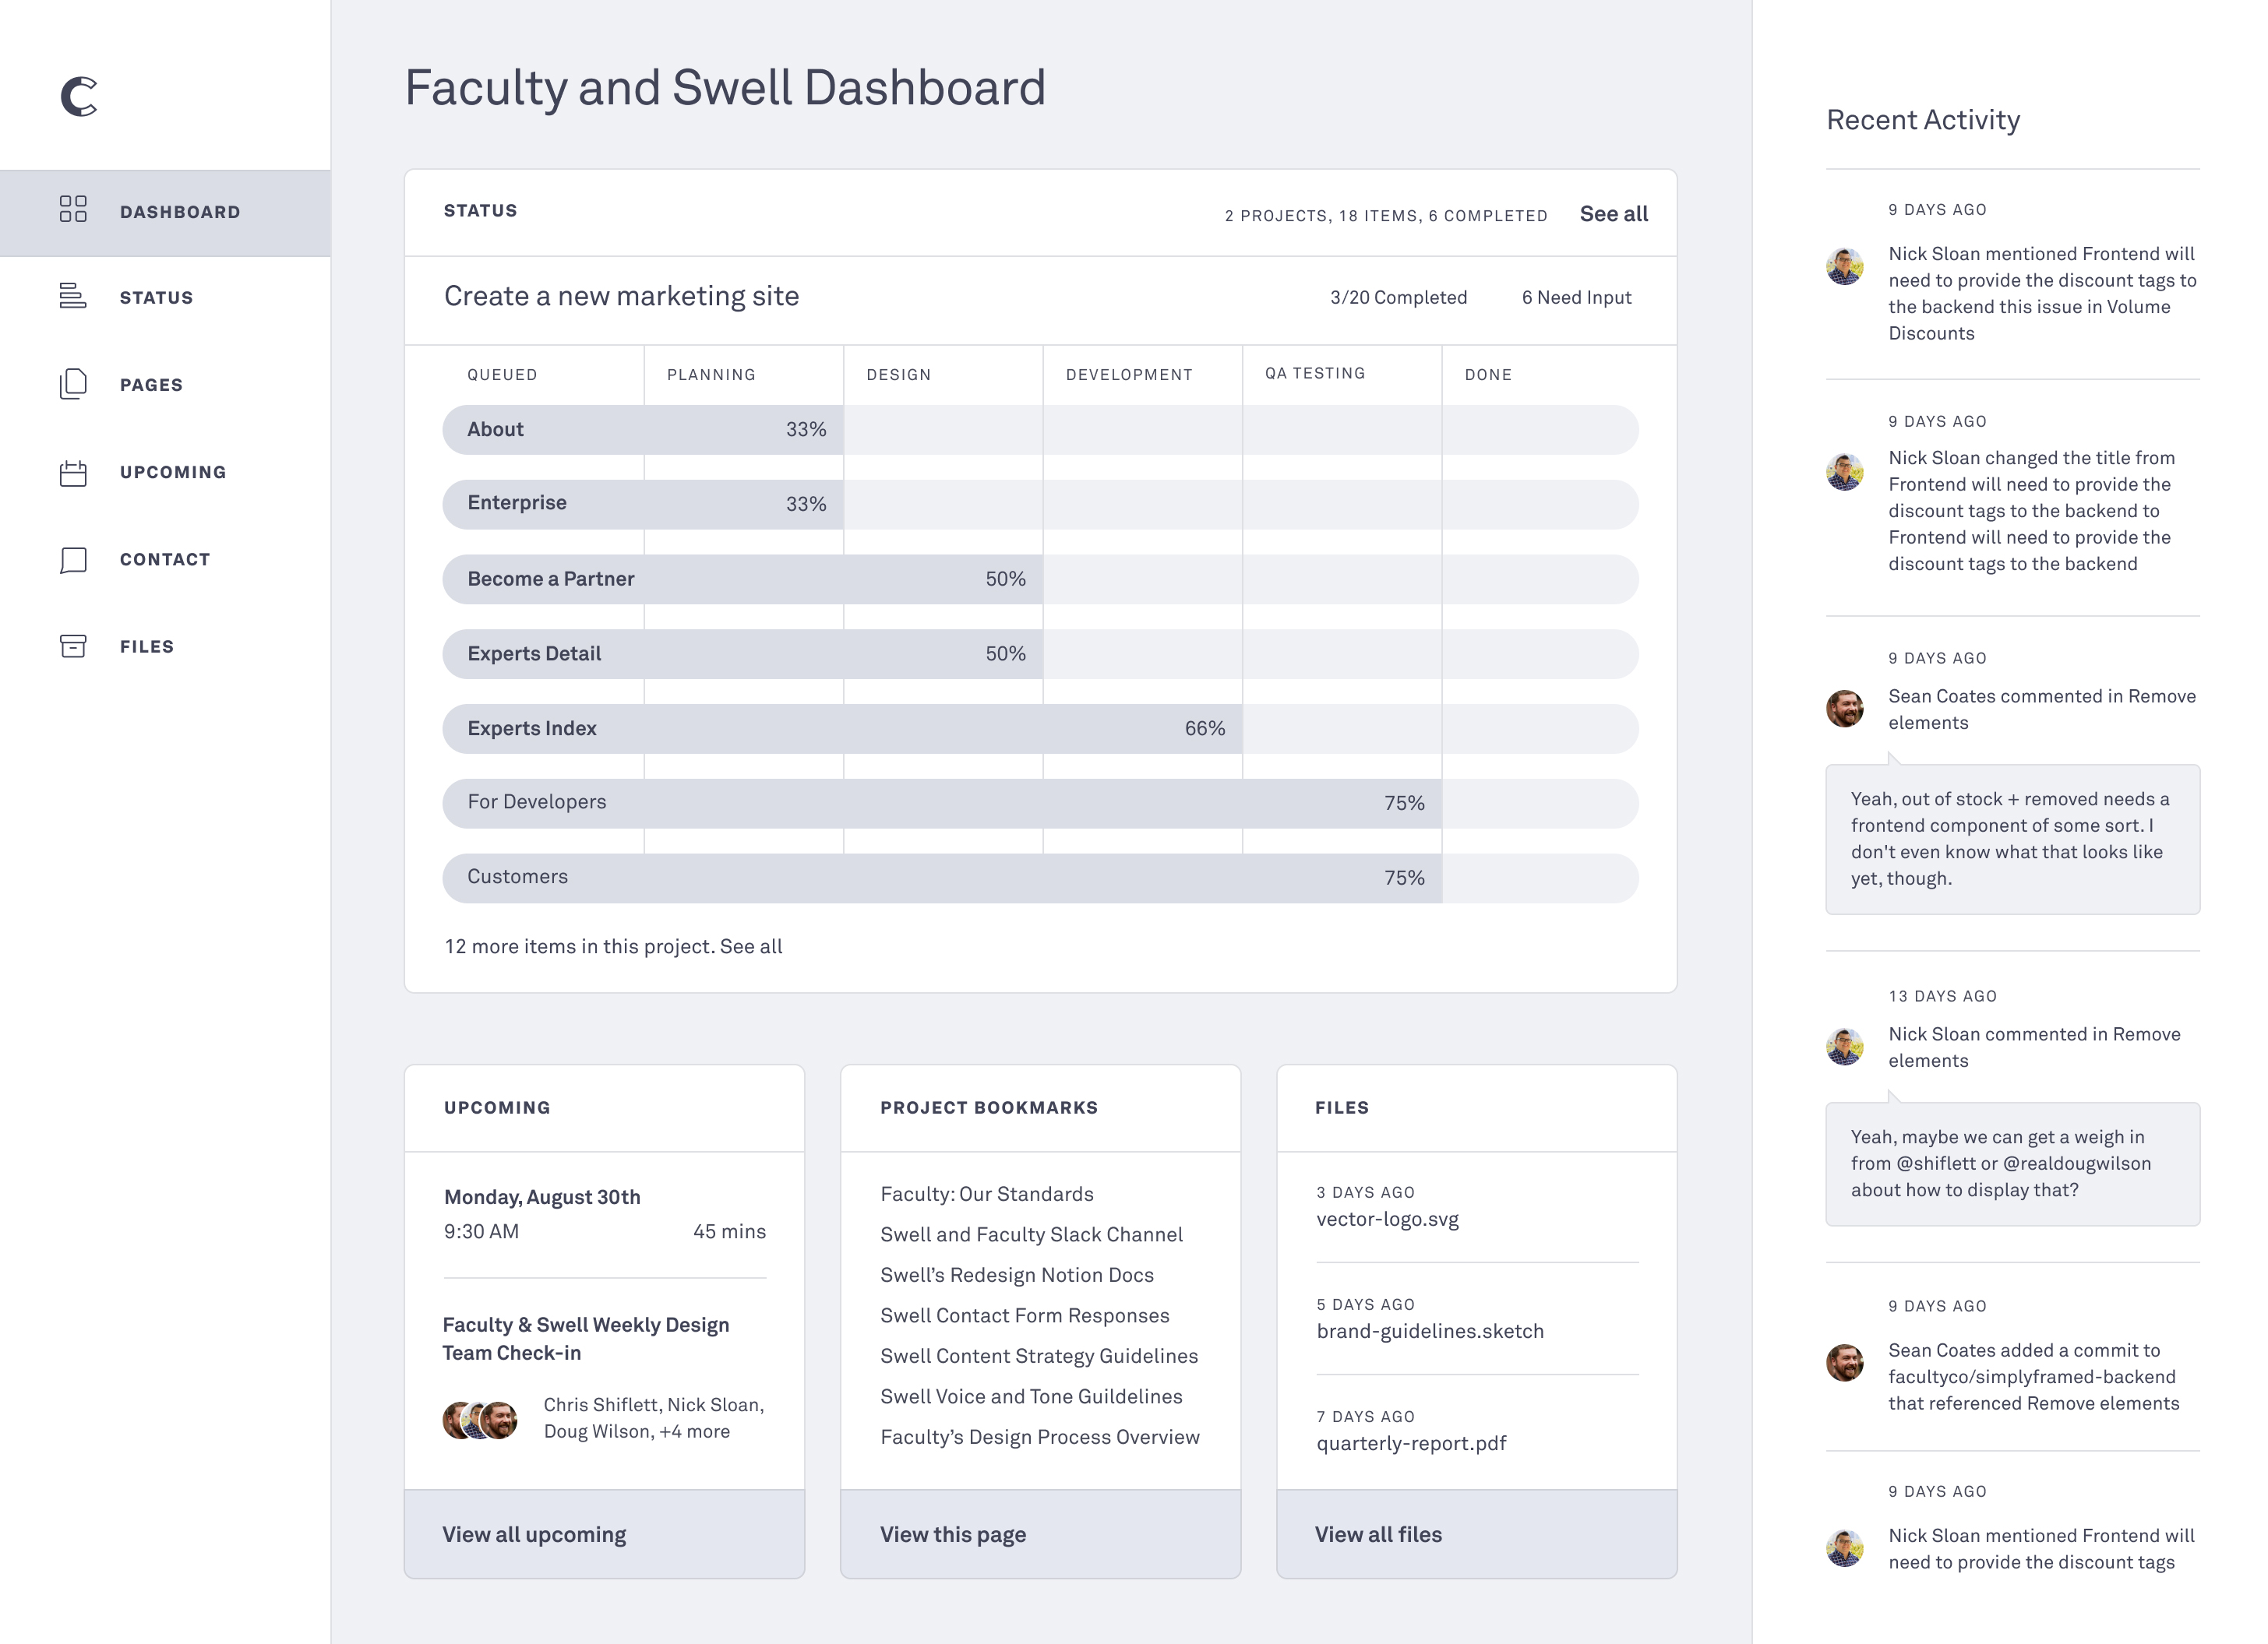
Task: Click 'Faculty & Swell Weekly Design Team Check-in'
Action: pyautogui.click(x=586, y=1338)
